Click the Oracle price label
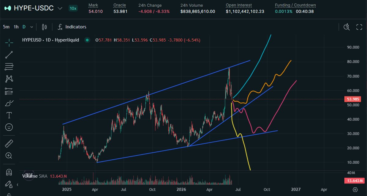Viewport: 367px width, 196px height. pos(120,5)
